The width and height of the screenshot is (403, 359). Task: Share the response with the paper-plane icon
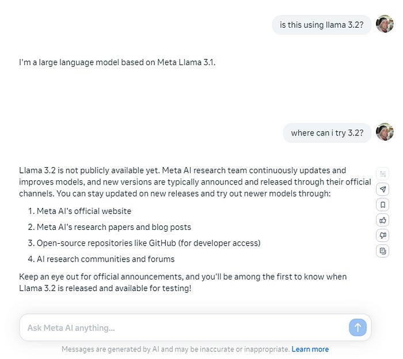(x=382, y=189)
